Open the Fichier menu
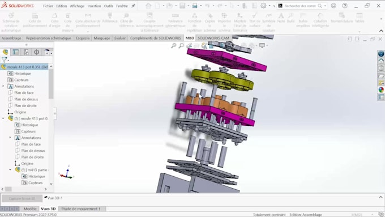The image size is (385, 217). pyautogui.click(x=48, y=6)
